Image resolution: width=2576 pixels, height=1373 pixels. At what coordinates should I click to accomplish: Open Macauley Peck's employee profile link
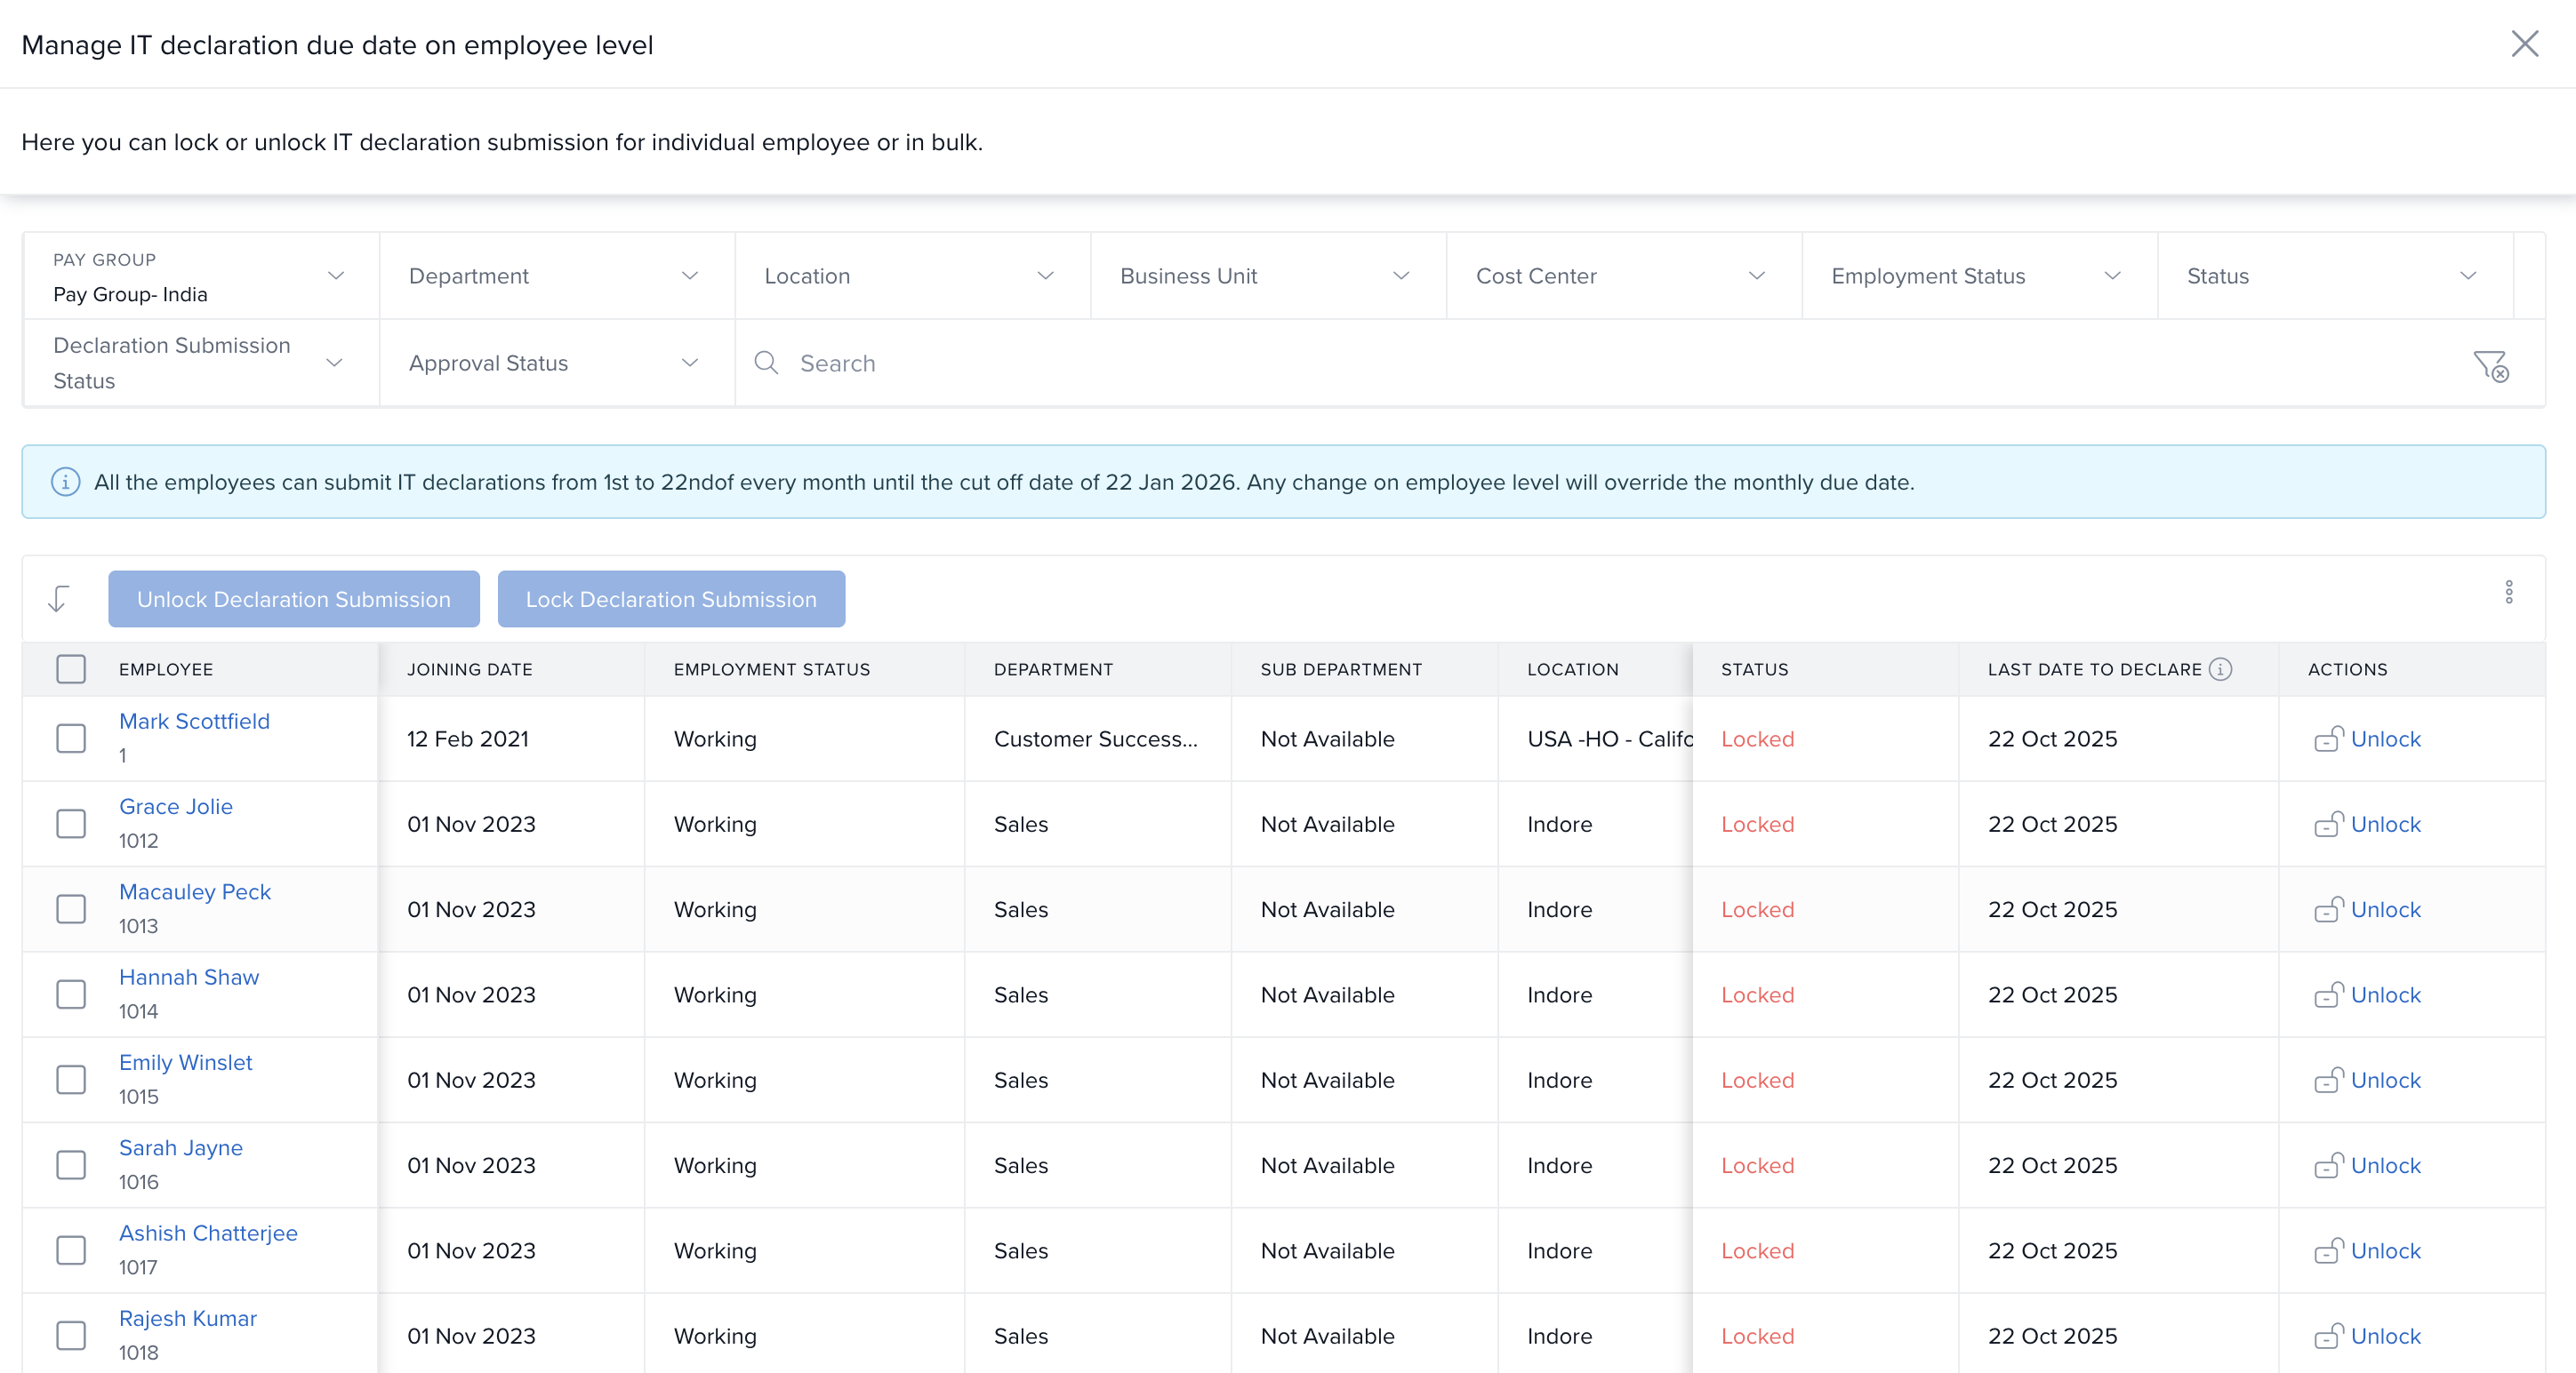point(195,891)
